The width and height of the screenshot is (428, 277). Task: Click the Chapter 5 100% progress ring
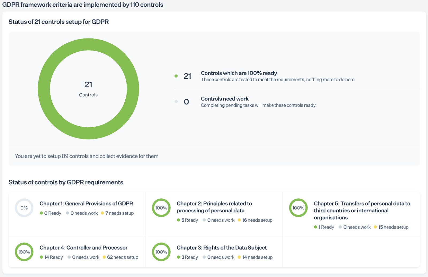pos(298,208)
